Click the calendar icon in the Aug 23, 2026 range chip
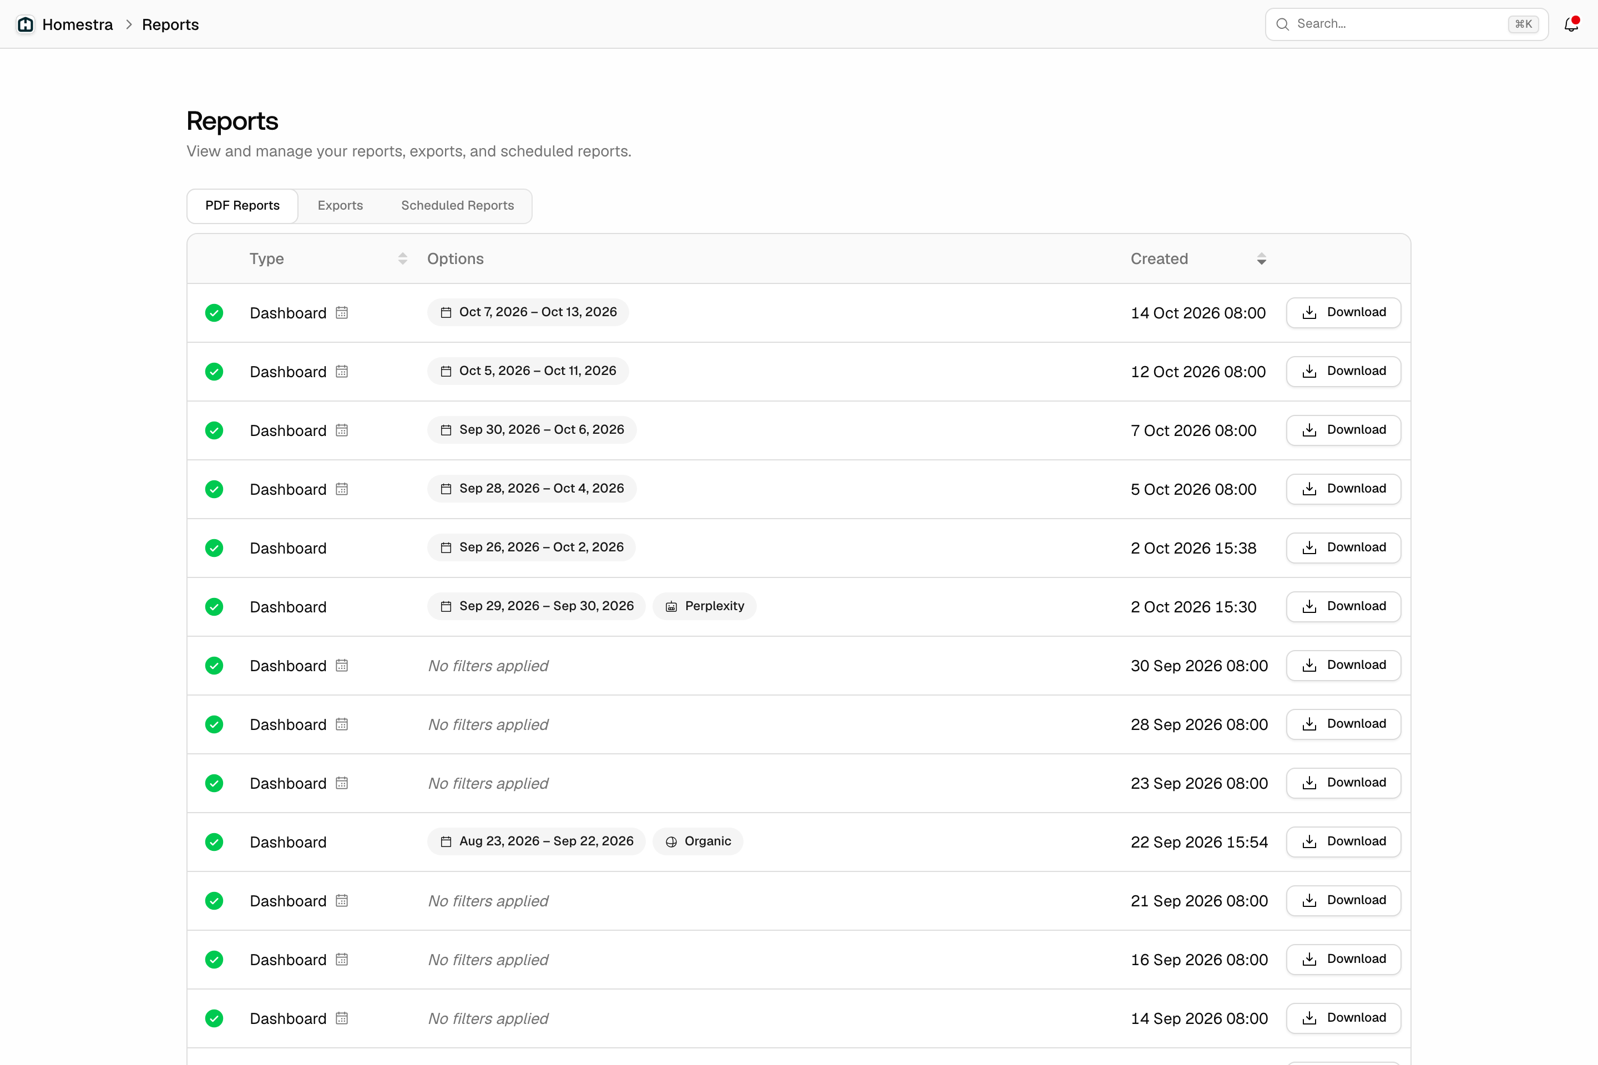 click(446, 841)
